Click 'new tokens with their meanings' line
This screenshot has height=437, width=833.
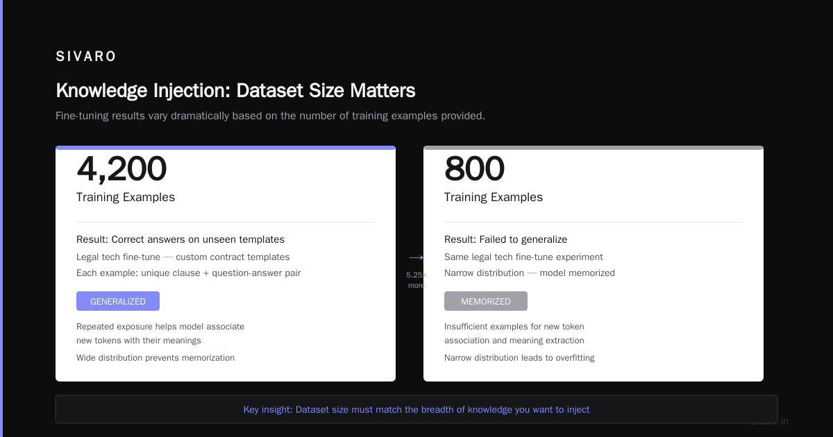pyautogui.click(x=139, y=341)
